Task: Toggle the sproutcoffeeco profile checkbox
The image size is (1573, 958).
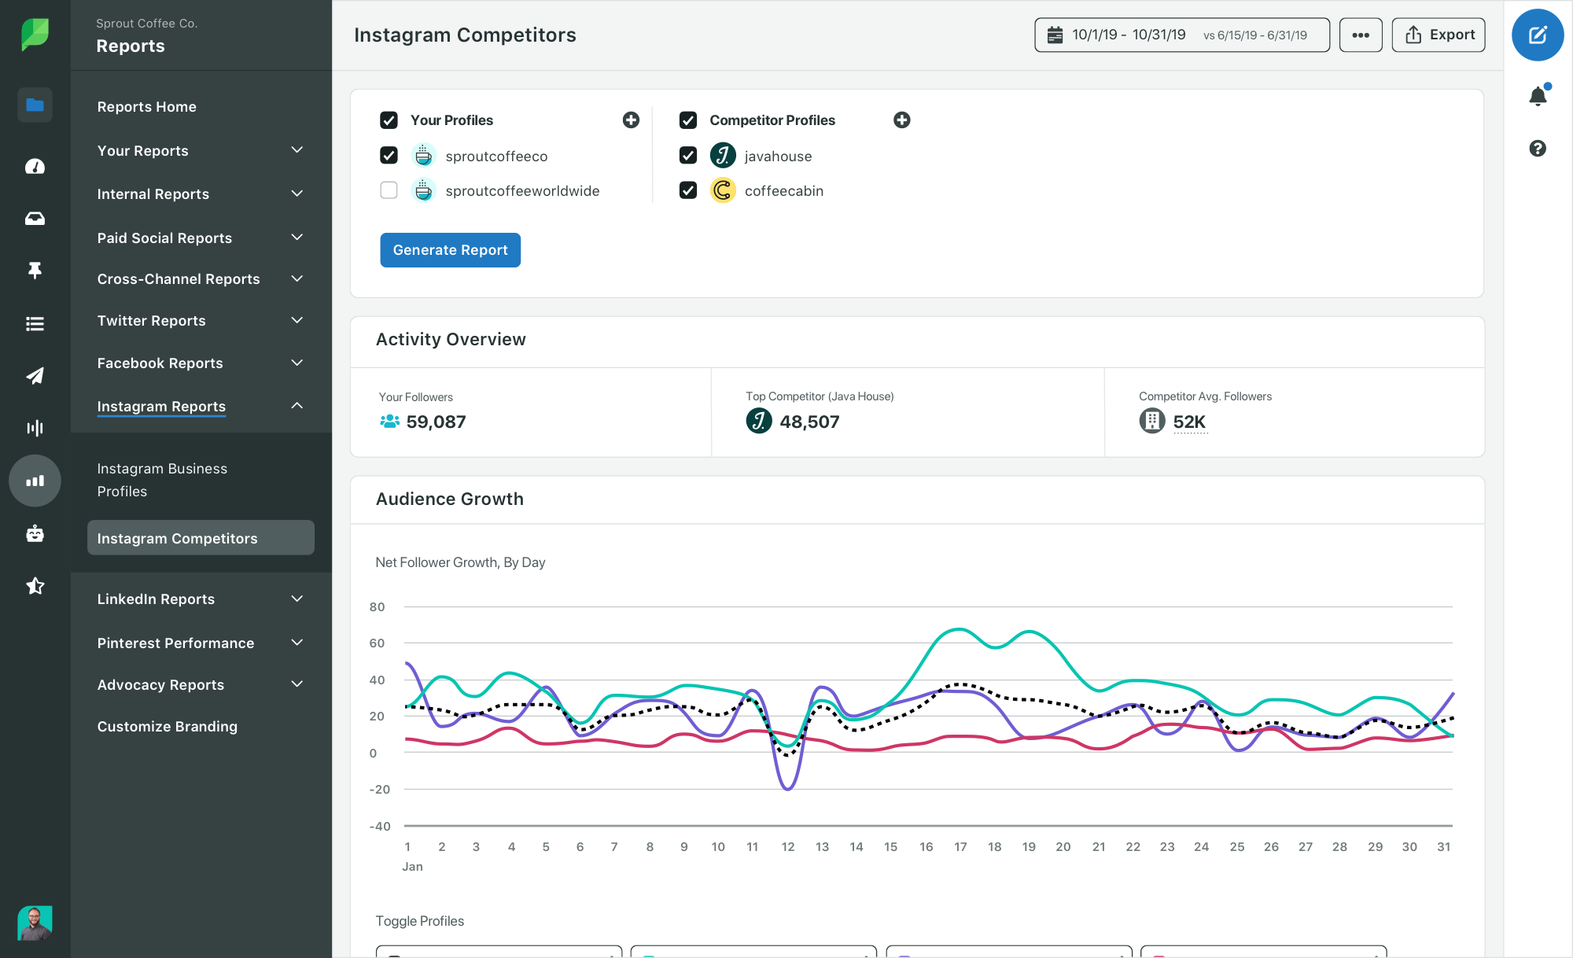Action: click(x=389, y=156)
